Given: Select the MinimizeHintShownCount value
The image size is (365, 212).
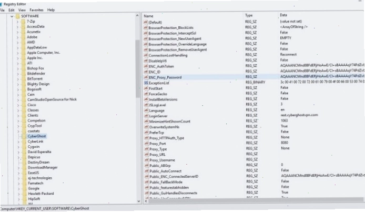Looking at the screenshot, I should pyautogui.click(x=170, y=122).
